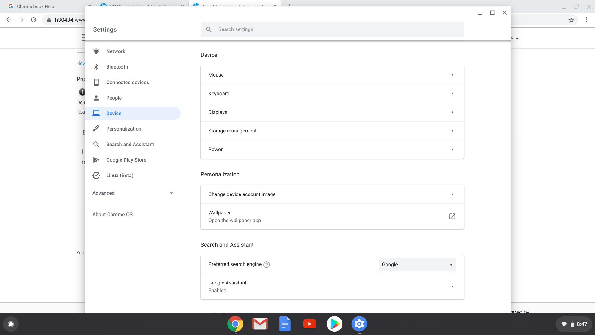Expand the Displays settings row
Screen dimensions: 595x335
[x=332, y=112]
